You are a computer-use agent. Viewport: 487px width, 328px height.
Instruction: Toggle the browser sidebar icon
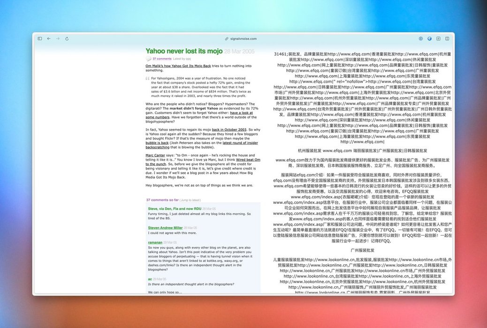[40, 39]
